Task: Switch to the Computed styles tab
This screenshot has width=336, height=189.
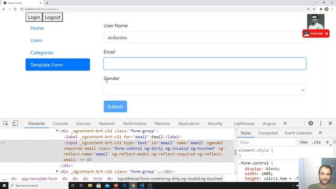Action: click(x=268, y=133)
